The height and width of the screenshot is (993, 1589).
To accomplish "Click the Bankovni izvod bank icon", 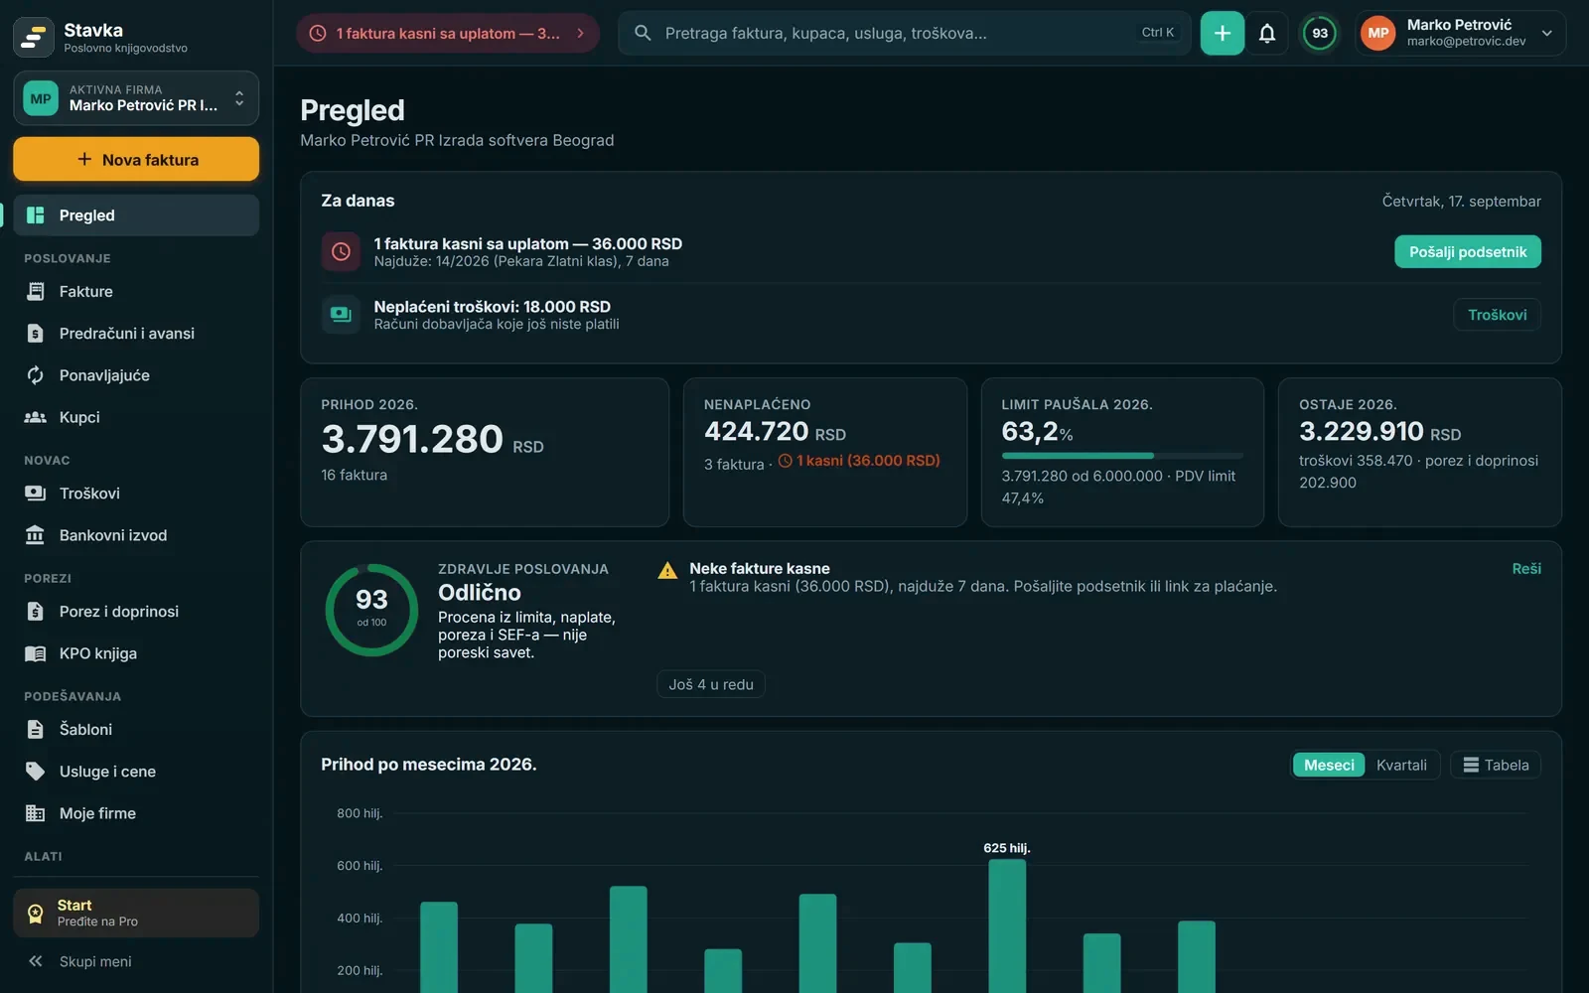I will point(36,535).
